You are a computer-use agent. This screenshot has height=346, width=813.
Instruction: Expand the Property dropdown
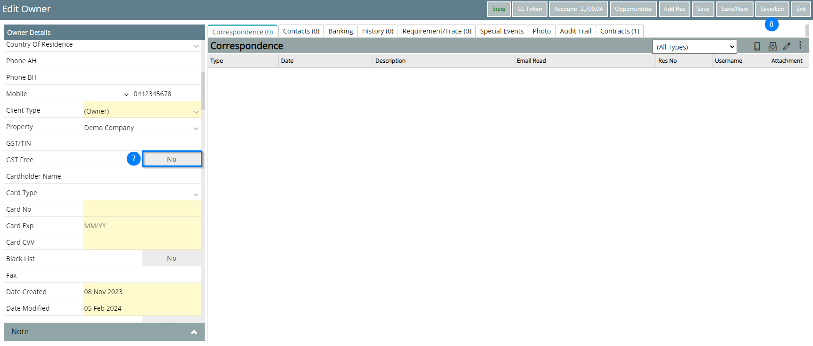coord(196,128)
